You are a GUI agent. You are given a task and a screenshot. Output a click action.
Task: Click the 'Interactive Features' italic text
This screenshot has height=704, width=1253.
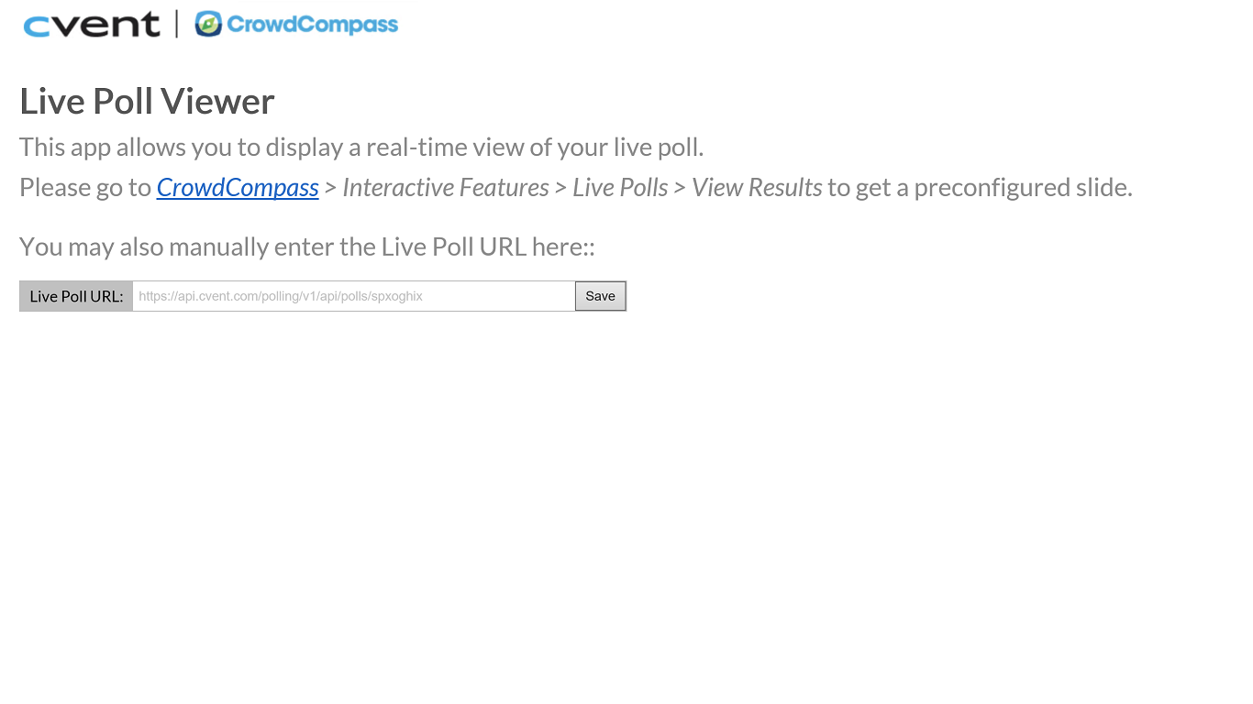point(445,188)
